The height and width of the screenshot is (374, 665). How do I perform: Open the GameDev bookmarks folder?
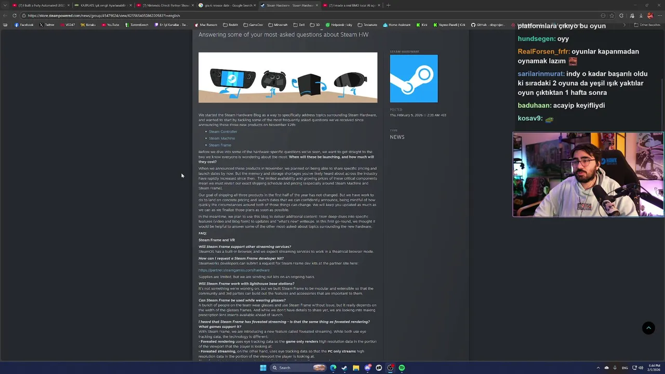pyautogui.click(x=252, y=25)
